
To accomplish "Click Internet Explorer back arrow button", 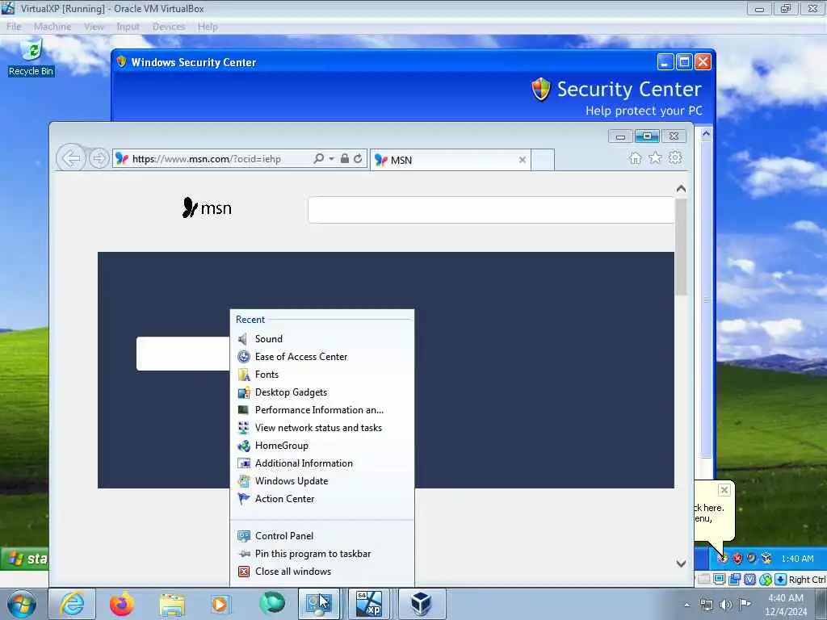I will pyautogui.click(x=71, y=157).
